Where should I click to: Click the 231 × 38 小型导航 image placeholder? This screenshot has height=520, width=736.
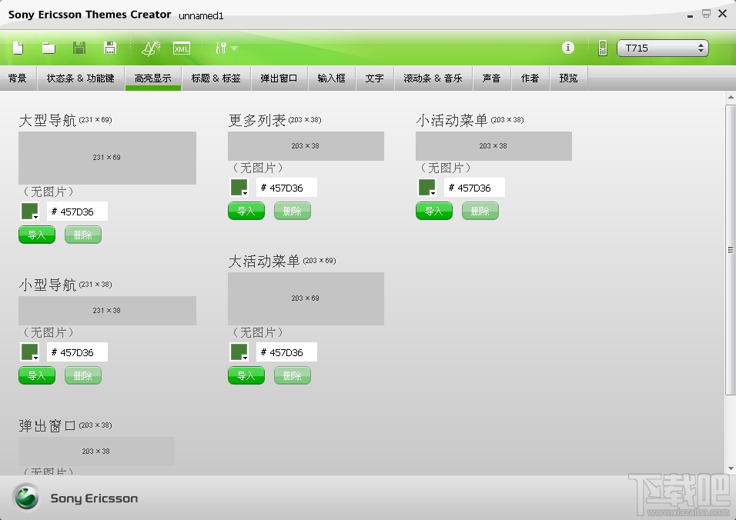pyautogui.click(x=107, y=311)
